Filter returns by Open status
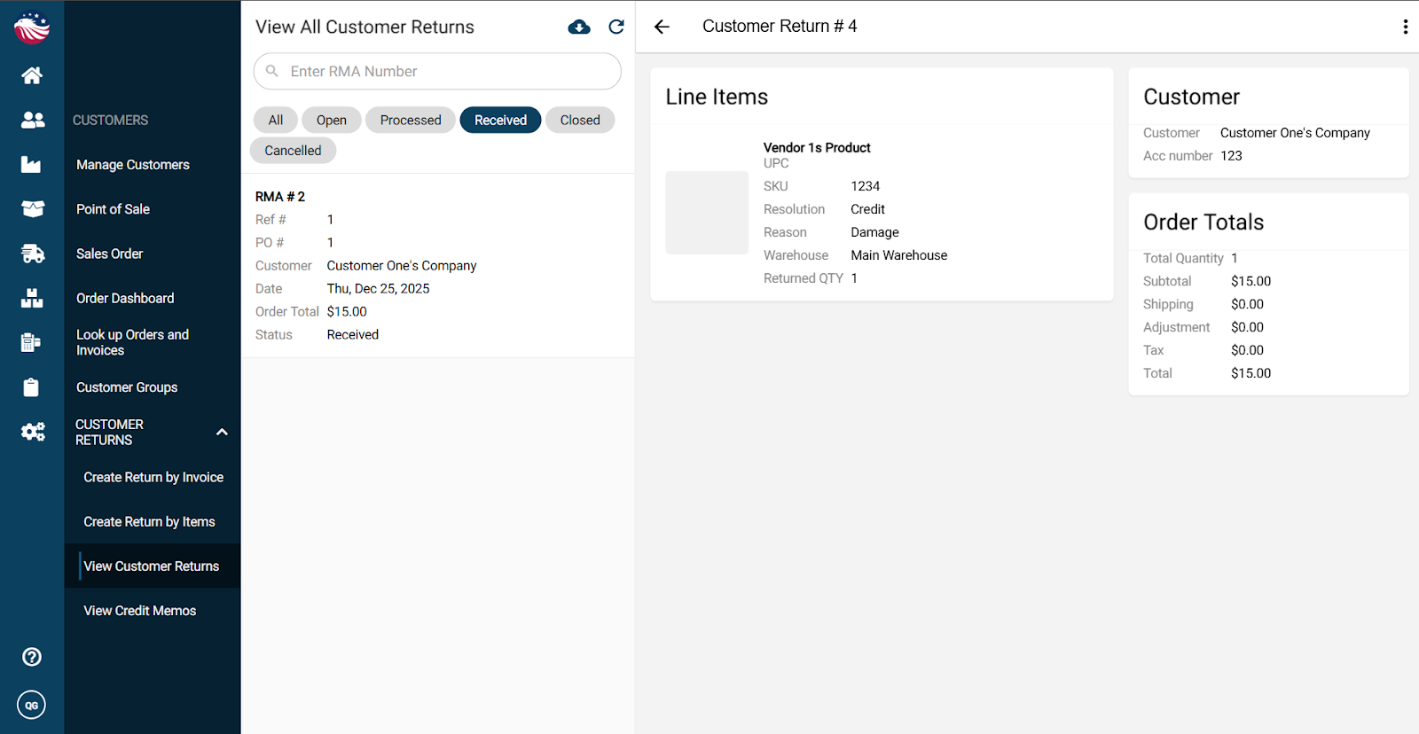Viewport: 1419px width, 734px height. [331, 121]
